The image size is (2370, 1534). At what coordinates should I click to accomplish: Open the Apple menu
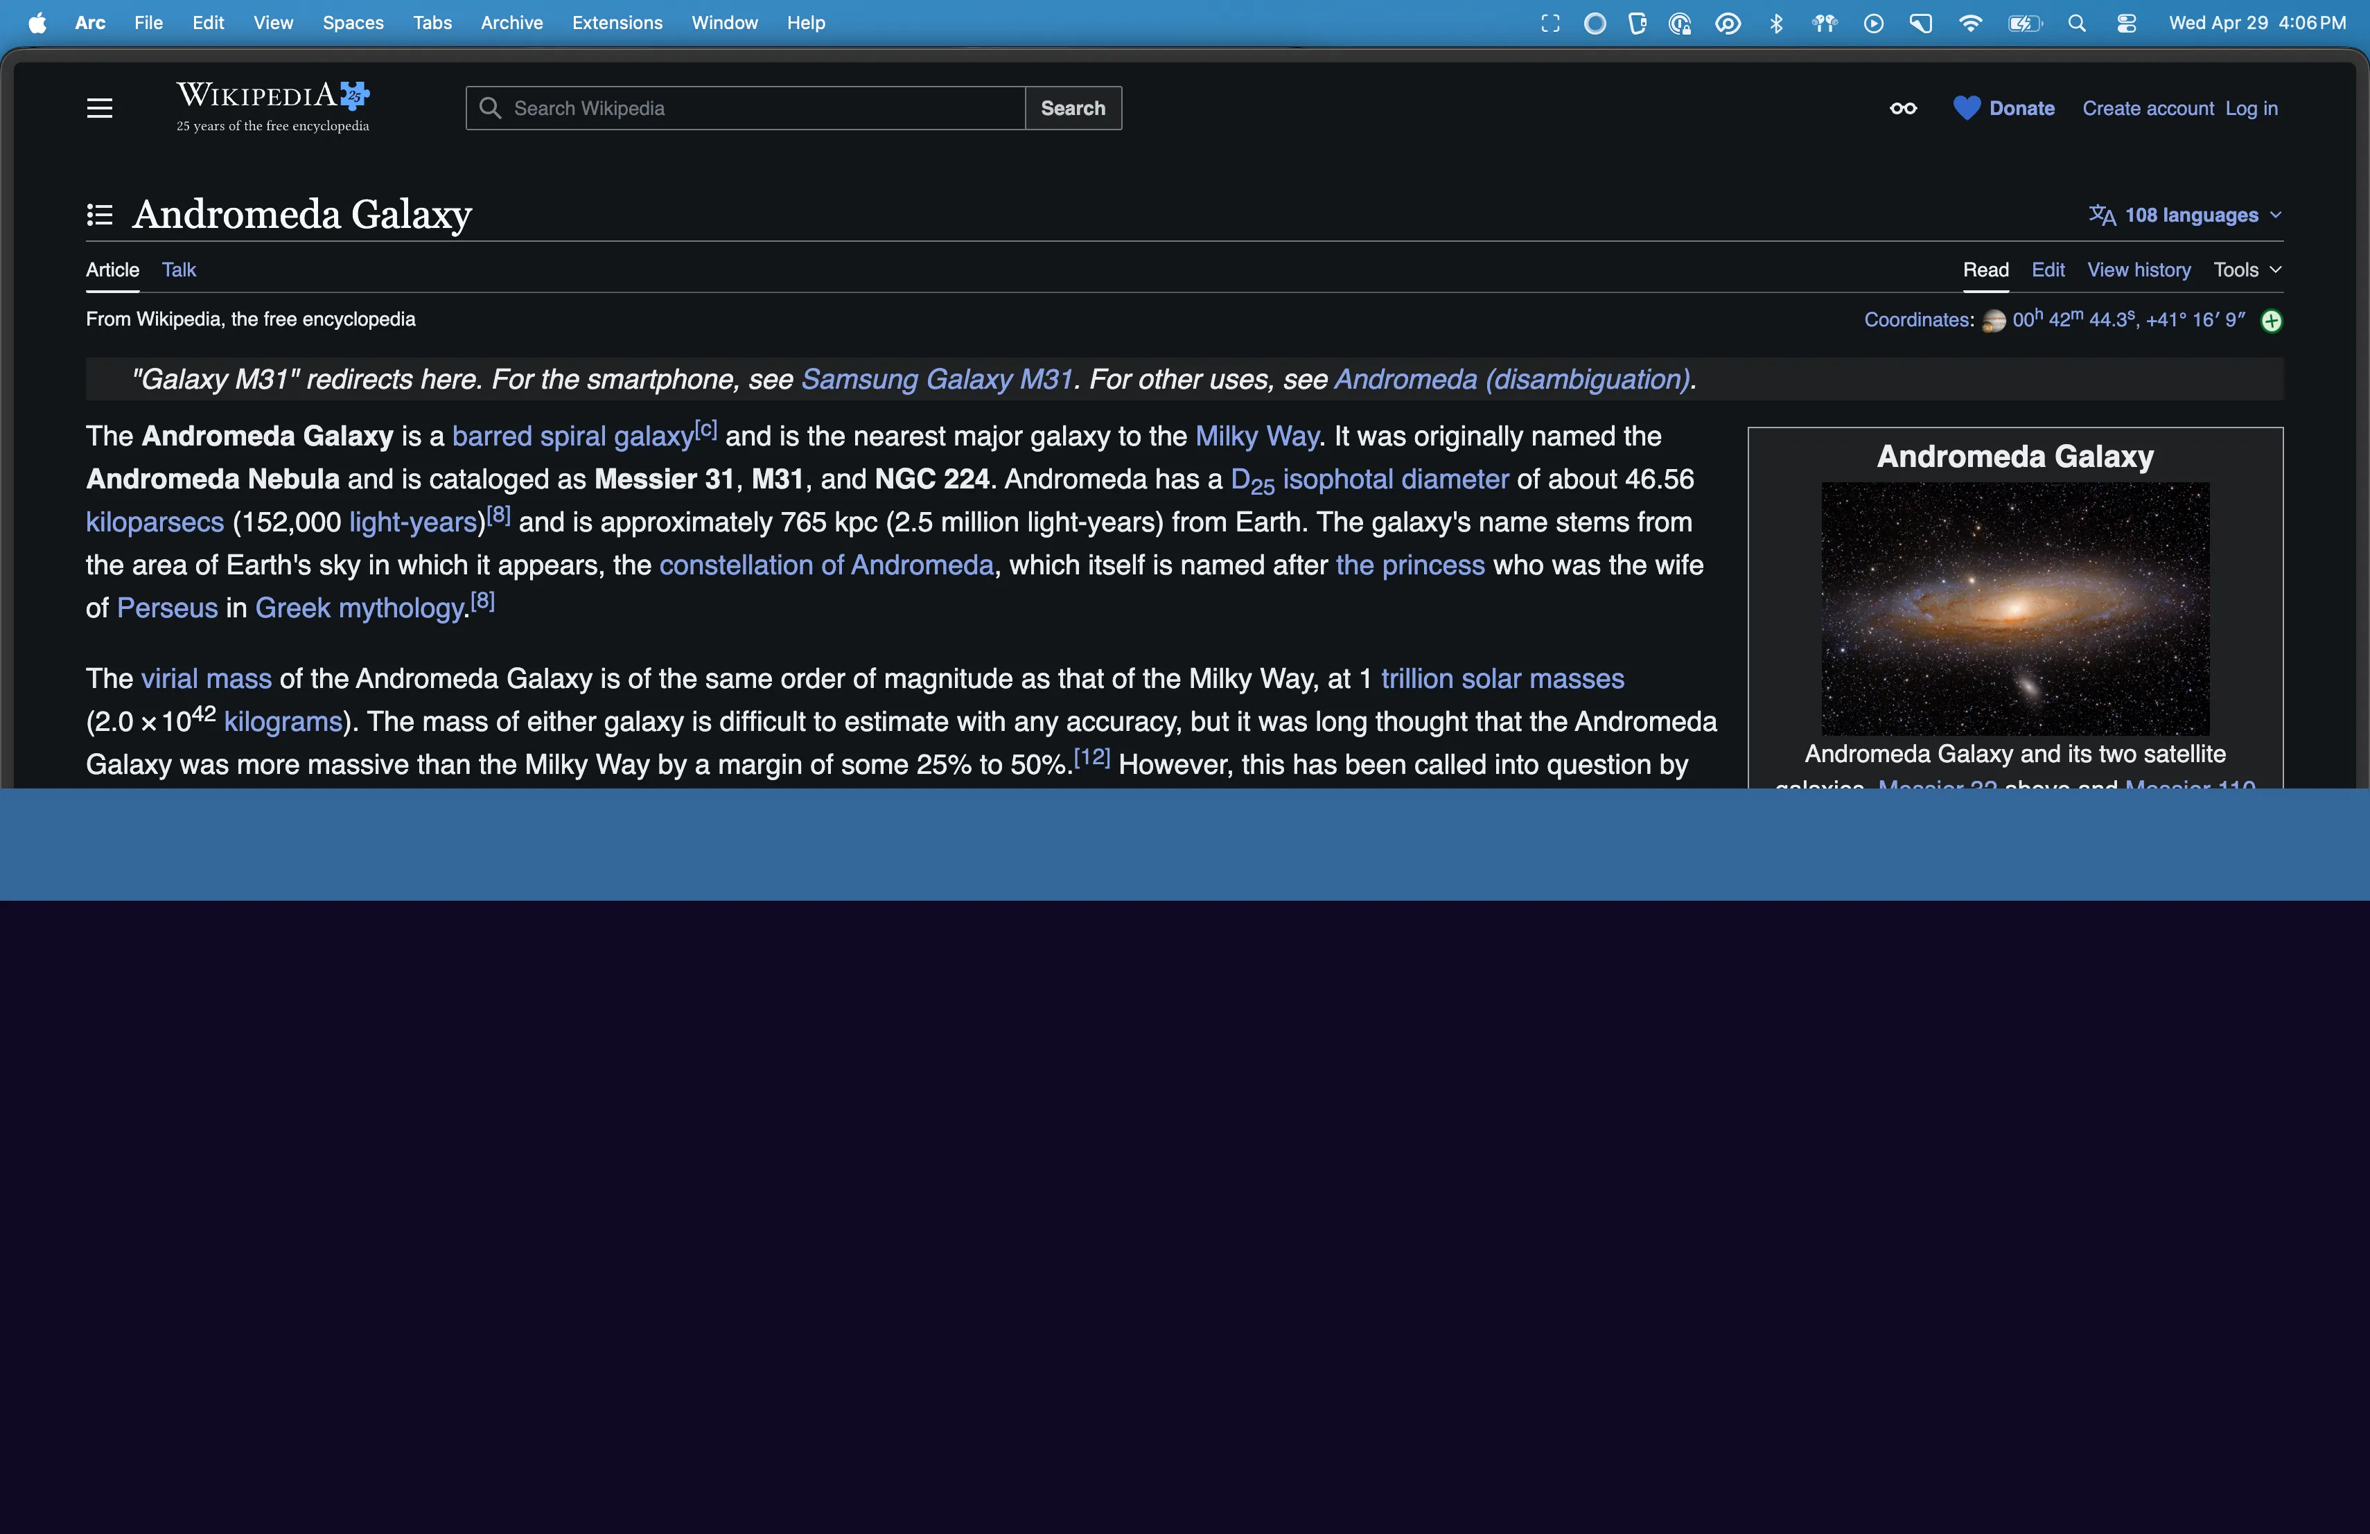37,23
